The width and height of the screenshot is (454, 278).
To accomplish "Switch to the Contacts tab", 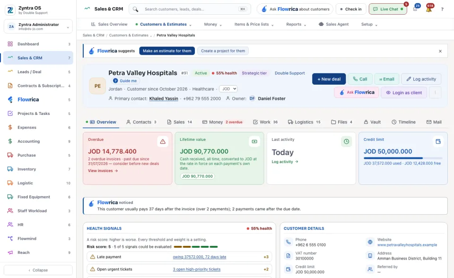I will point(141,122).
